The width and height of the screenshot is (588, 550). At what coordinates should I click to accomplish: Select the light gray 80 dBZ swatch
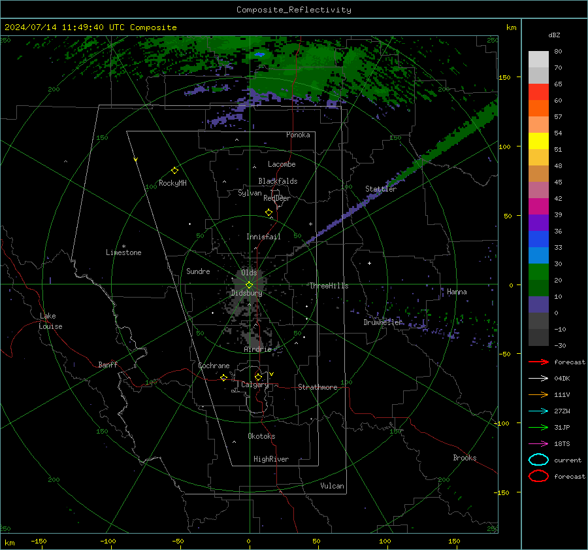pyautogui.click(x=538, y=59)
